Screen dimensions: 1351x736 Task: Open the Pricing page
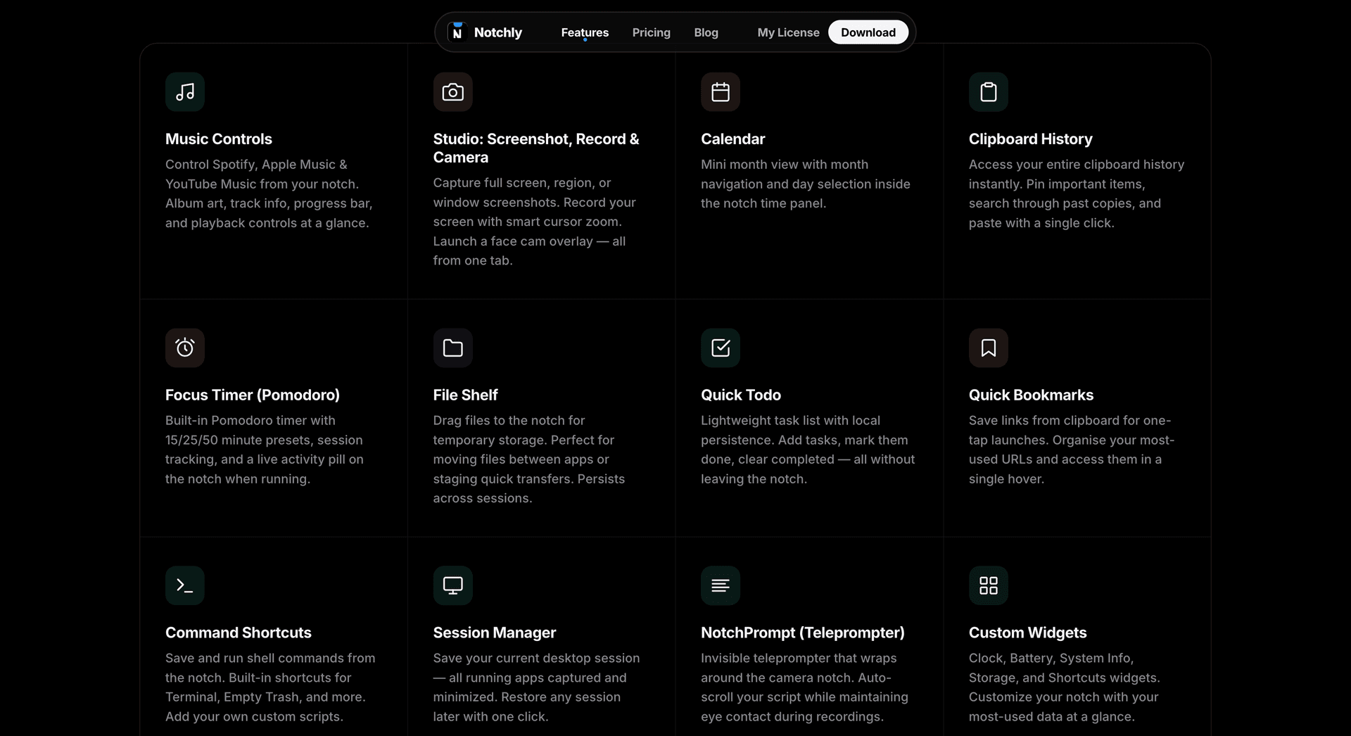click(651, 32)
